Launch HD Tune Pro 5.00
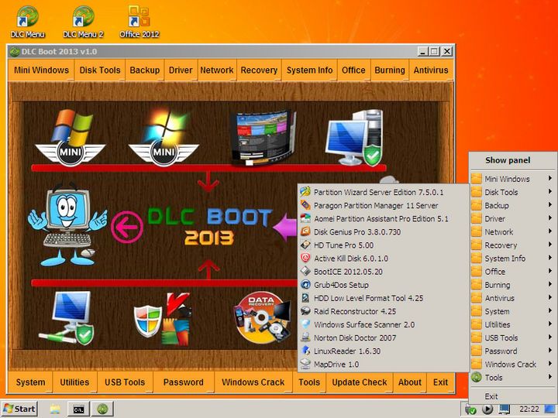Viewport: 558px width, 418px height. tap(383, 245)
